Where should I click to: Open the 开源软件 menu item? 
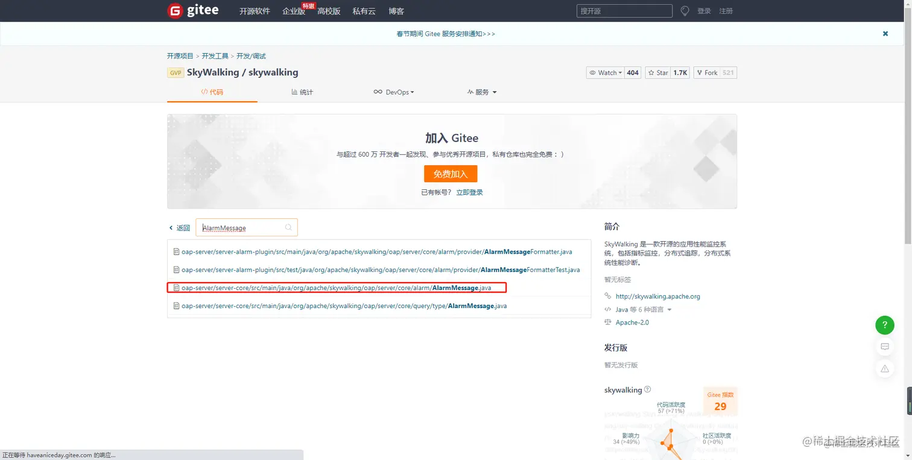255,11
